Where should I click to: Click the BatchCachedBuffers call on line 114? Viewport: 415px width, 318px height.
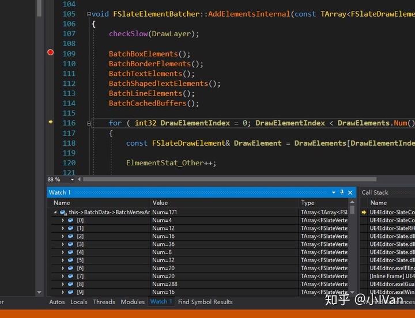coord(148,103)
